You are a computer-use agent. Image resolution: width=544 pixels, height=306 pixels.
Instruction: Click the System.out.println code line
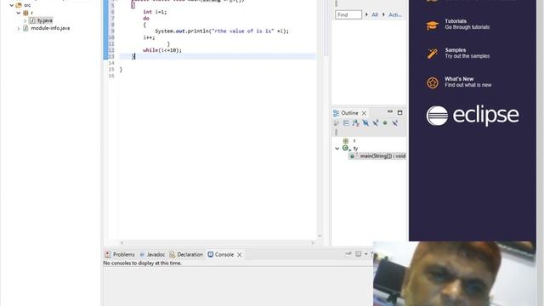click(222, 31)
